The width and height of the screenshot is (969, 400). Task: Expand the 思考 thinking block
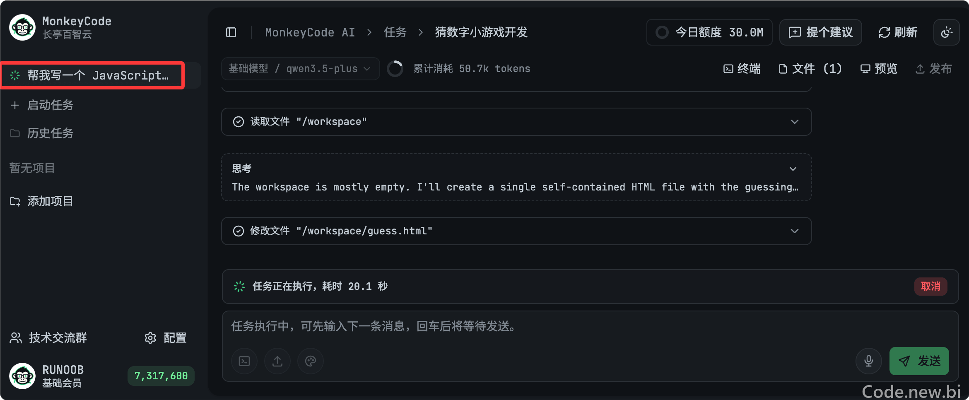pyautogui.click(x=516, y=177)
